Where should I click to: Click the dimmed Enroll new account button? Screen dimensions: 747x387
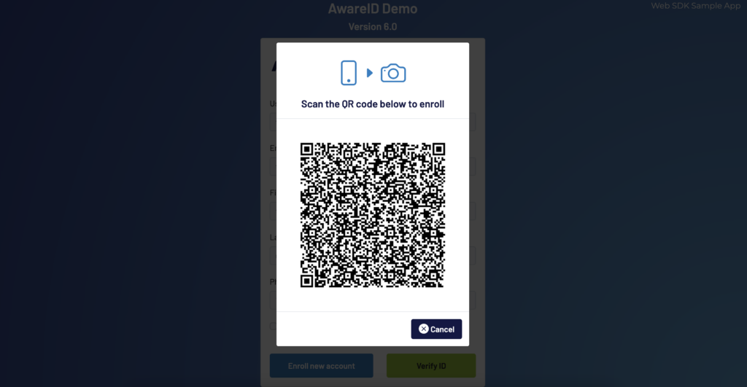click(x=321, y=366)
